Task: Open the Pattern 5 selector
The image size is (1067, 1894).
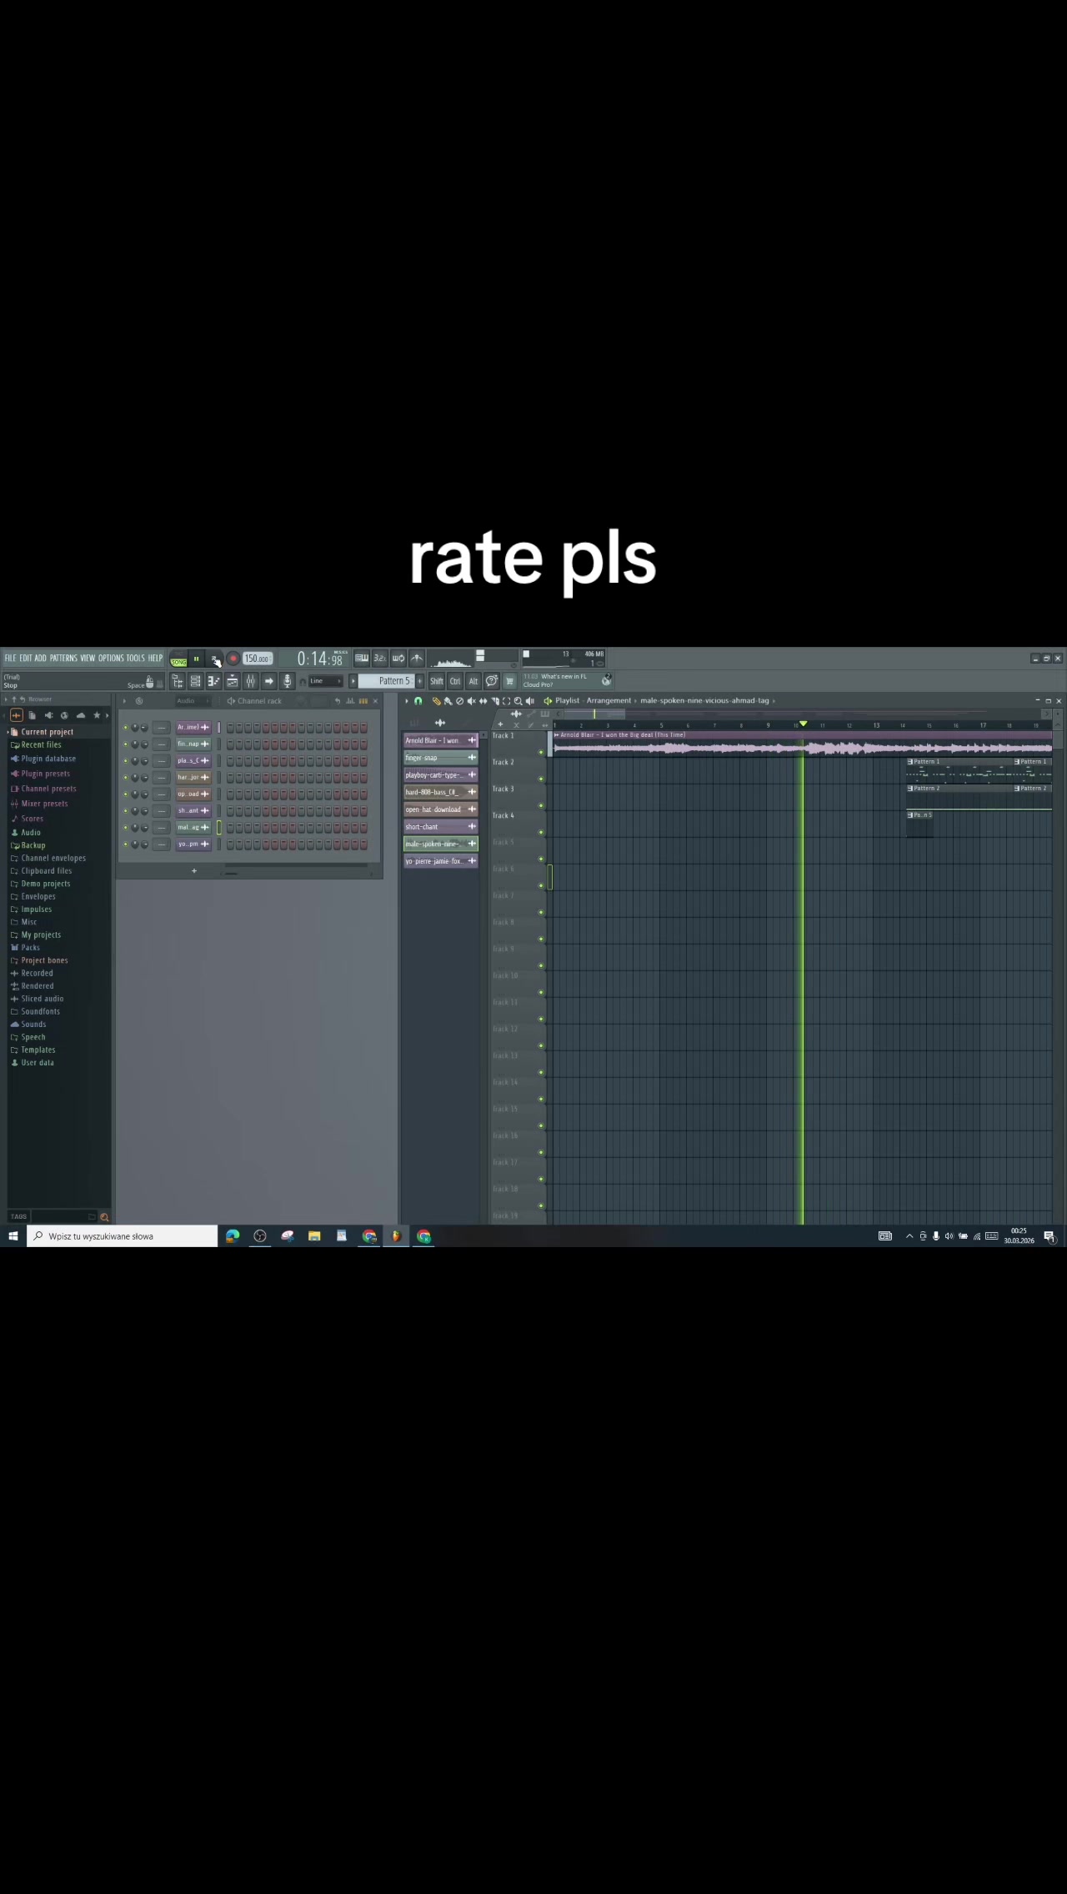Action: (x=386, y=681)
